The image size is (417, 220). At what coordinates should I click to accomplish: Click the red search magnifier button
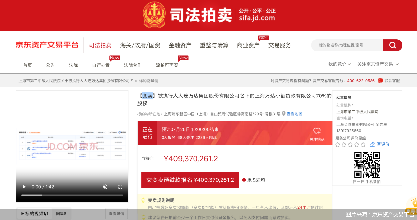pyautogui.click(x=392, y=45)
